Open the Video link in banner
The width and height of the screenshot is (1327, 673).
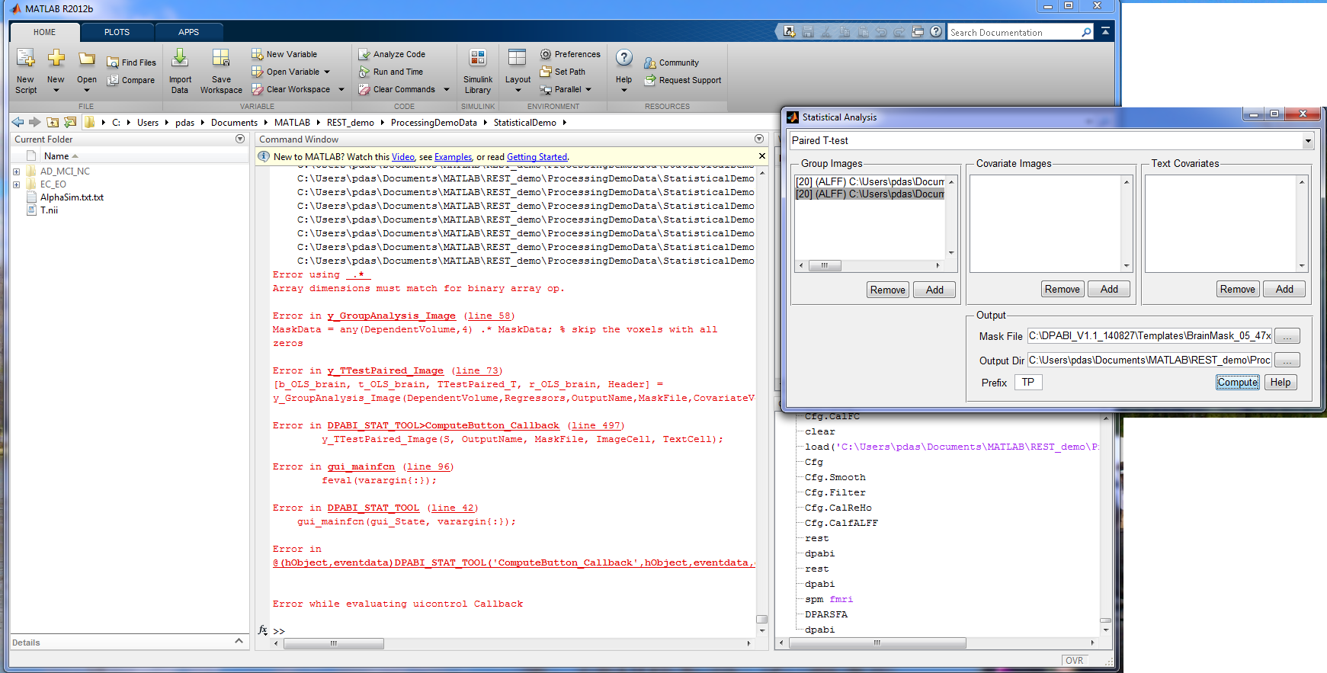point(402,157)
